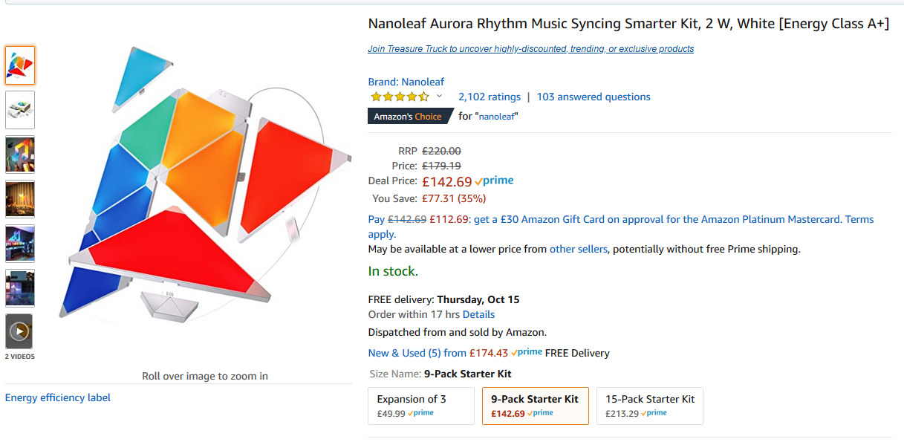Expand the ratings breakdown arrow next to stars

point(439,97)
